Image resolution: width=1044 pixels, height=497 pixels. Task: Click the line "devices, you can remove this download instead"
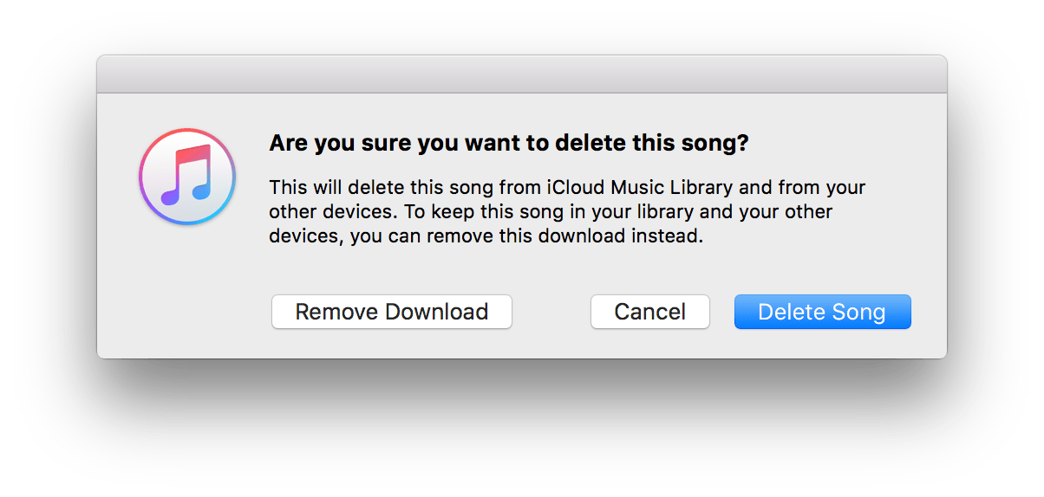485,236
